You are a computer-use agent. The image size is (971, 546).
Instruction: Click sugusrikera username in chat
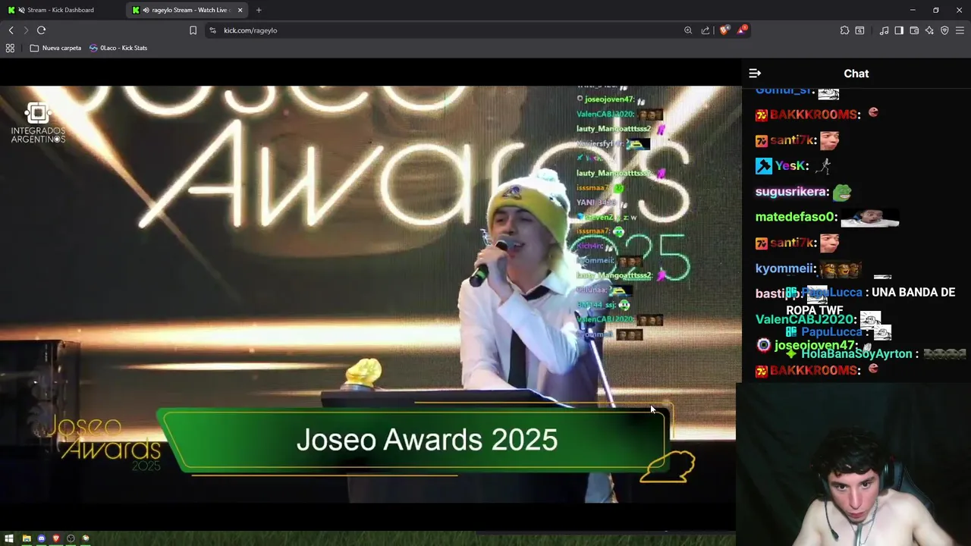coord(792,192)
